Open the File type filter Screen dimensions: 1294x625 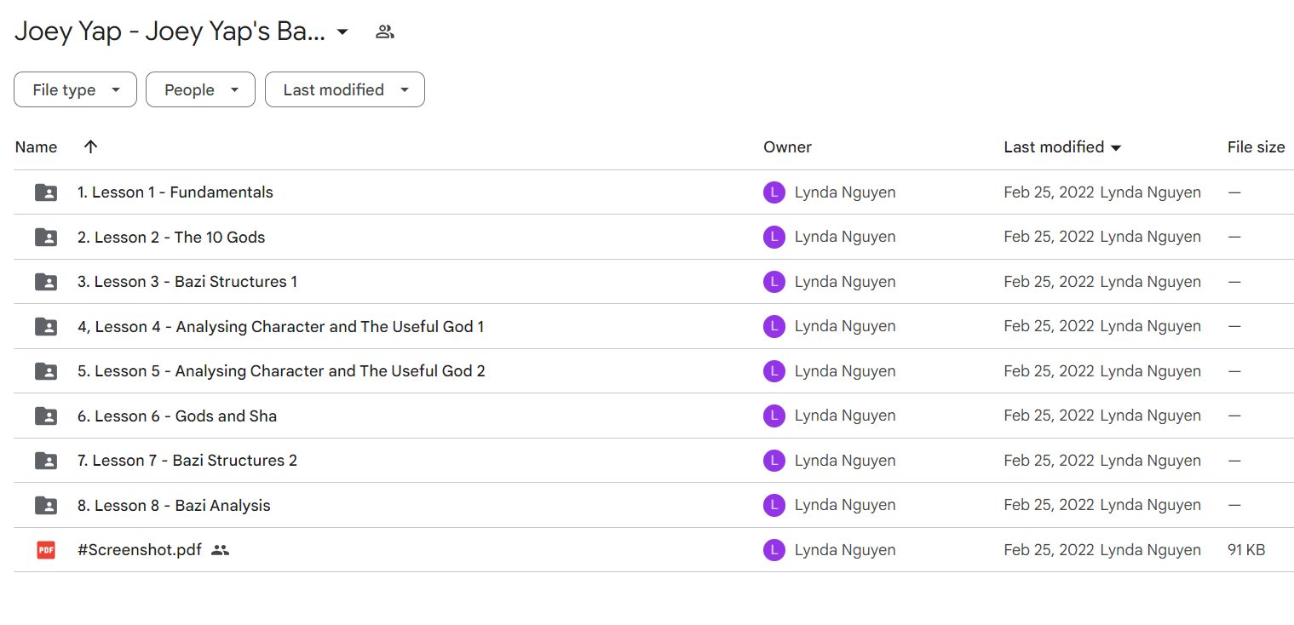75,89
